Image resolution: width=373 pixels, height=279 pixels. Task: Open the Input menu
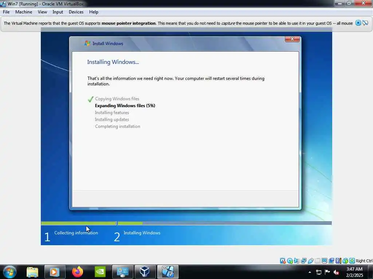pos(58,12)
